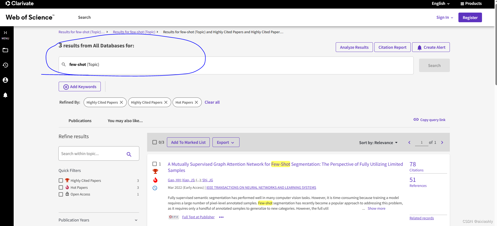Check Hot Papers quick filter

click(x=61, y=187)
